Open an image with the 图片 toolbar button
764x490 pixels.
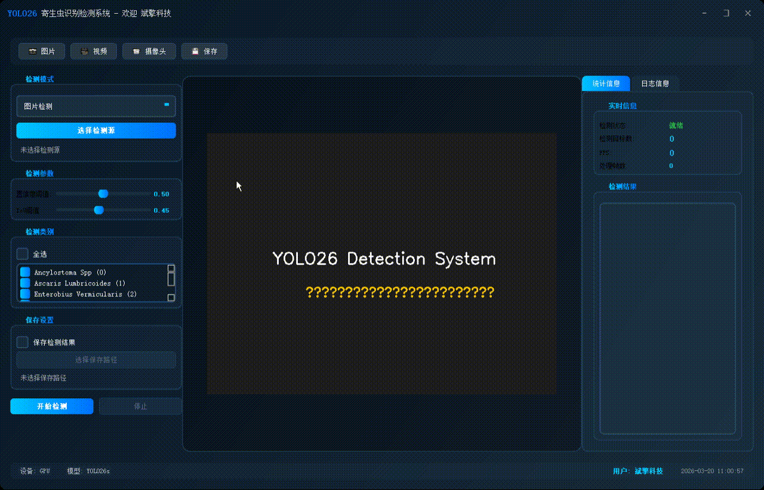tap(41, 52)
